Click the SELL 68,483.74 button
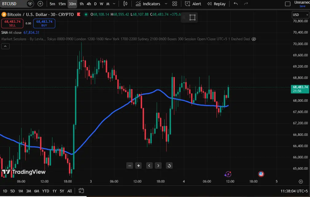The height and width of the screenshot is (197, 310). coord(12,23)
